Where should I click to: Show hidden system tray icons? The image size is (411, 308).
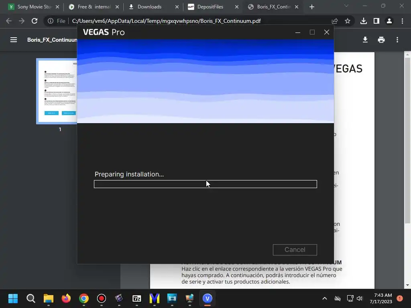pyautogui.click(x=324, y=298)
